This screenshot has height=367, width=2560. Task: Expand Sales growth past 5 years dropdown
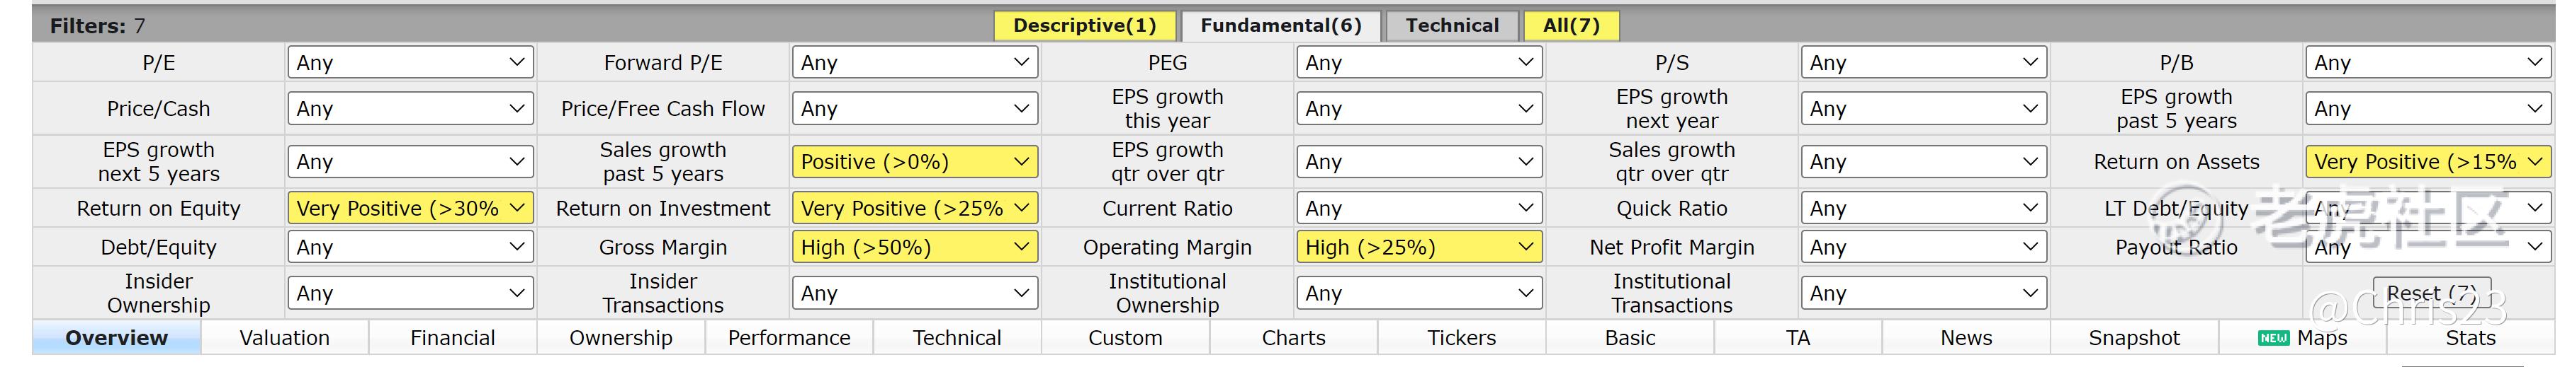click(x=913, y=162)
